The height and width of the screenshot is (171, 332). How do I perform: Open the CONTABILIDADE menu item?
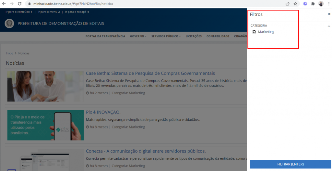(x=218, y=36)
